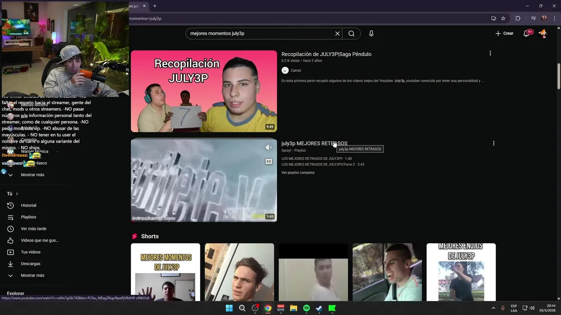
Task: Open Steam from the taskbar
Action: (x=319, y=308)
